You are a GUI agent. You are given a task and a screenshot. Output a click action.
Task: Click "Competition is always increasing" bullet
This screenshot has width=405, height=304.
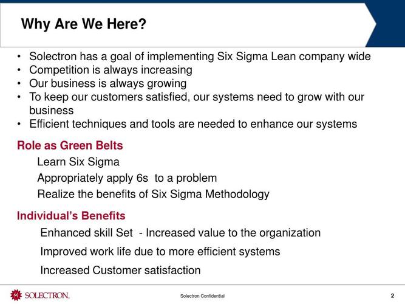click(111, 70)
